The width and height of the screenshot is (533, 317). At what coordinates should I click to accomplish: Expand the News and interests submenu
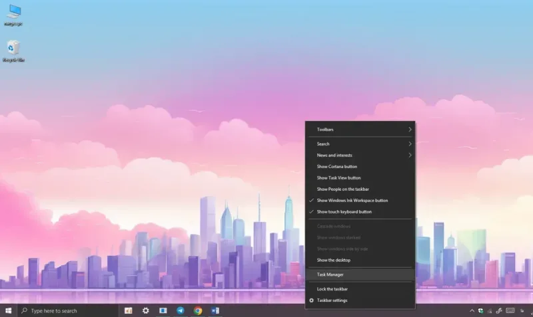click(360, 156)
